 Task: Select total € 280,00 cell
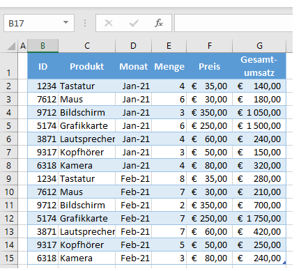click(x=259, y=178)
